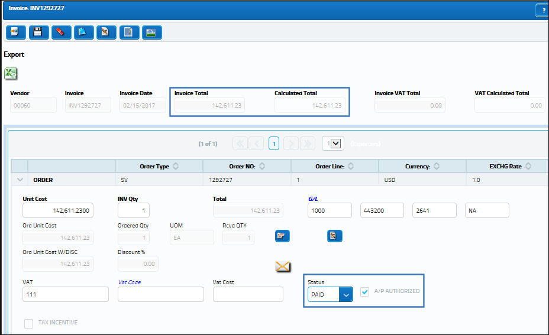The width and height of the screenshot is (549, 335).
Task: Click the Unit Cost input field
Action: pyautogui.click(x=58, y=210)
